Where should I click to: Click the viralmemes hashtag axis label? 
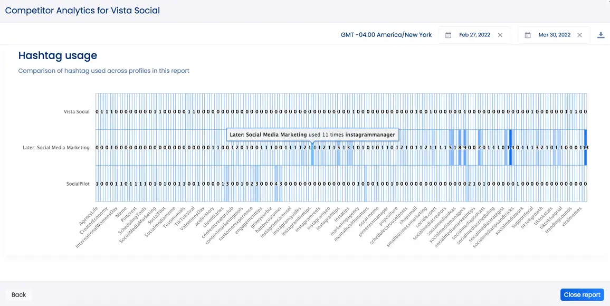click(x=573, y=218)
